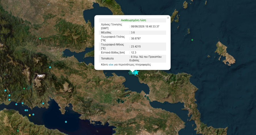Select the green dot beside the small mountain lake
Image resolution: width=256 pixels, height=135 pixels.
pos(24,88)
